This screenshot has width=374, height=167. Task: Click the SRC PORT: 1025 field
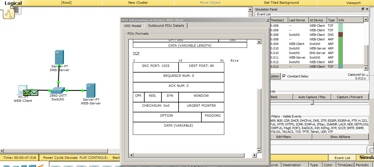click(156, 67)
